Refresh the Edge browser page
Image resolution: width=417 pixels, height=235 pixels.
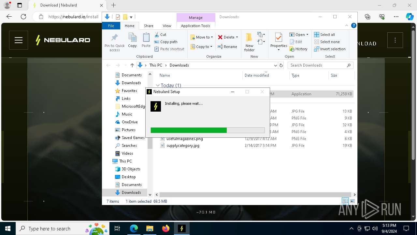(23, 17)
